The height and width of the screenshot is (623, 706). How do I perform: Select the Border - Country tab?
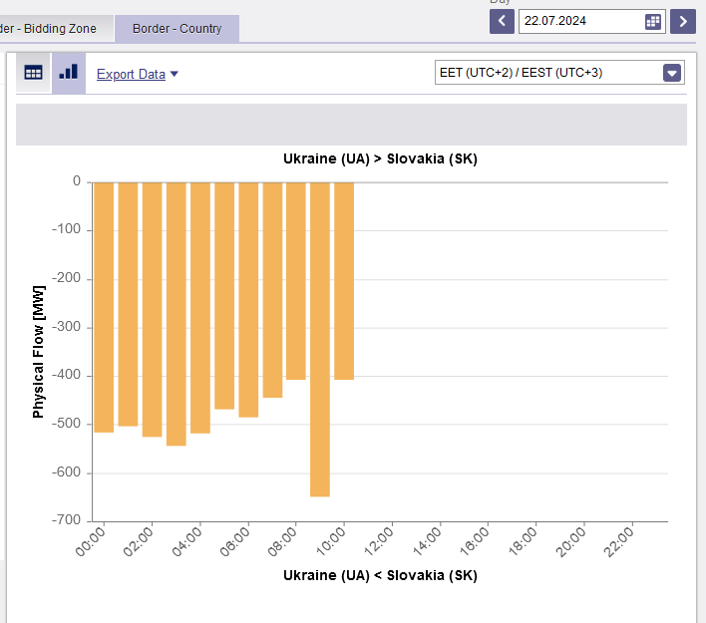click(176, 29)
